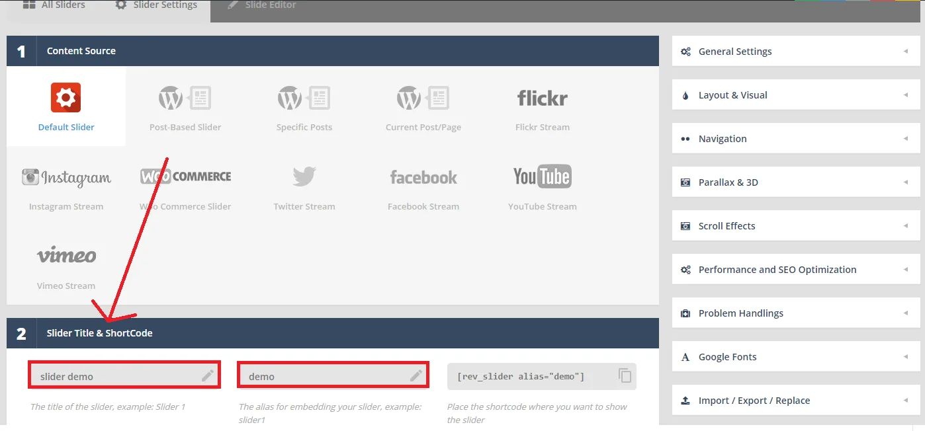Click the Post-Based Slider label

[x=185, y=127]
